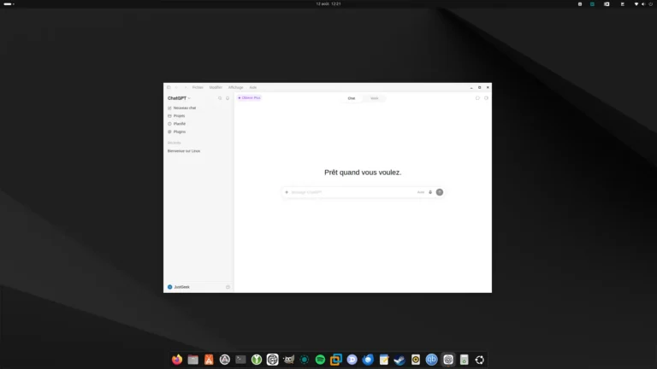Click the ChatGPT app icon in dock
This screenshot has height=369, width=657.
448,360
